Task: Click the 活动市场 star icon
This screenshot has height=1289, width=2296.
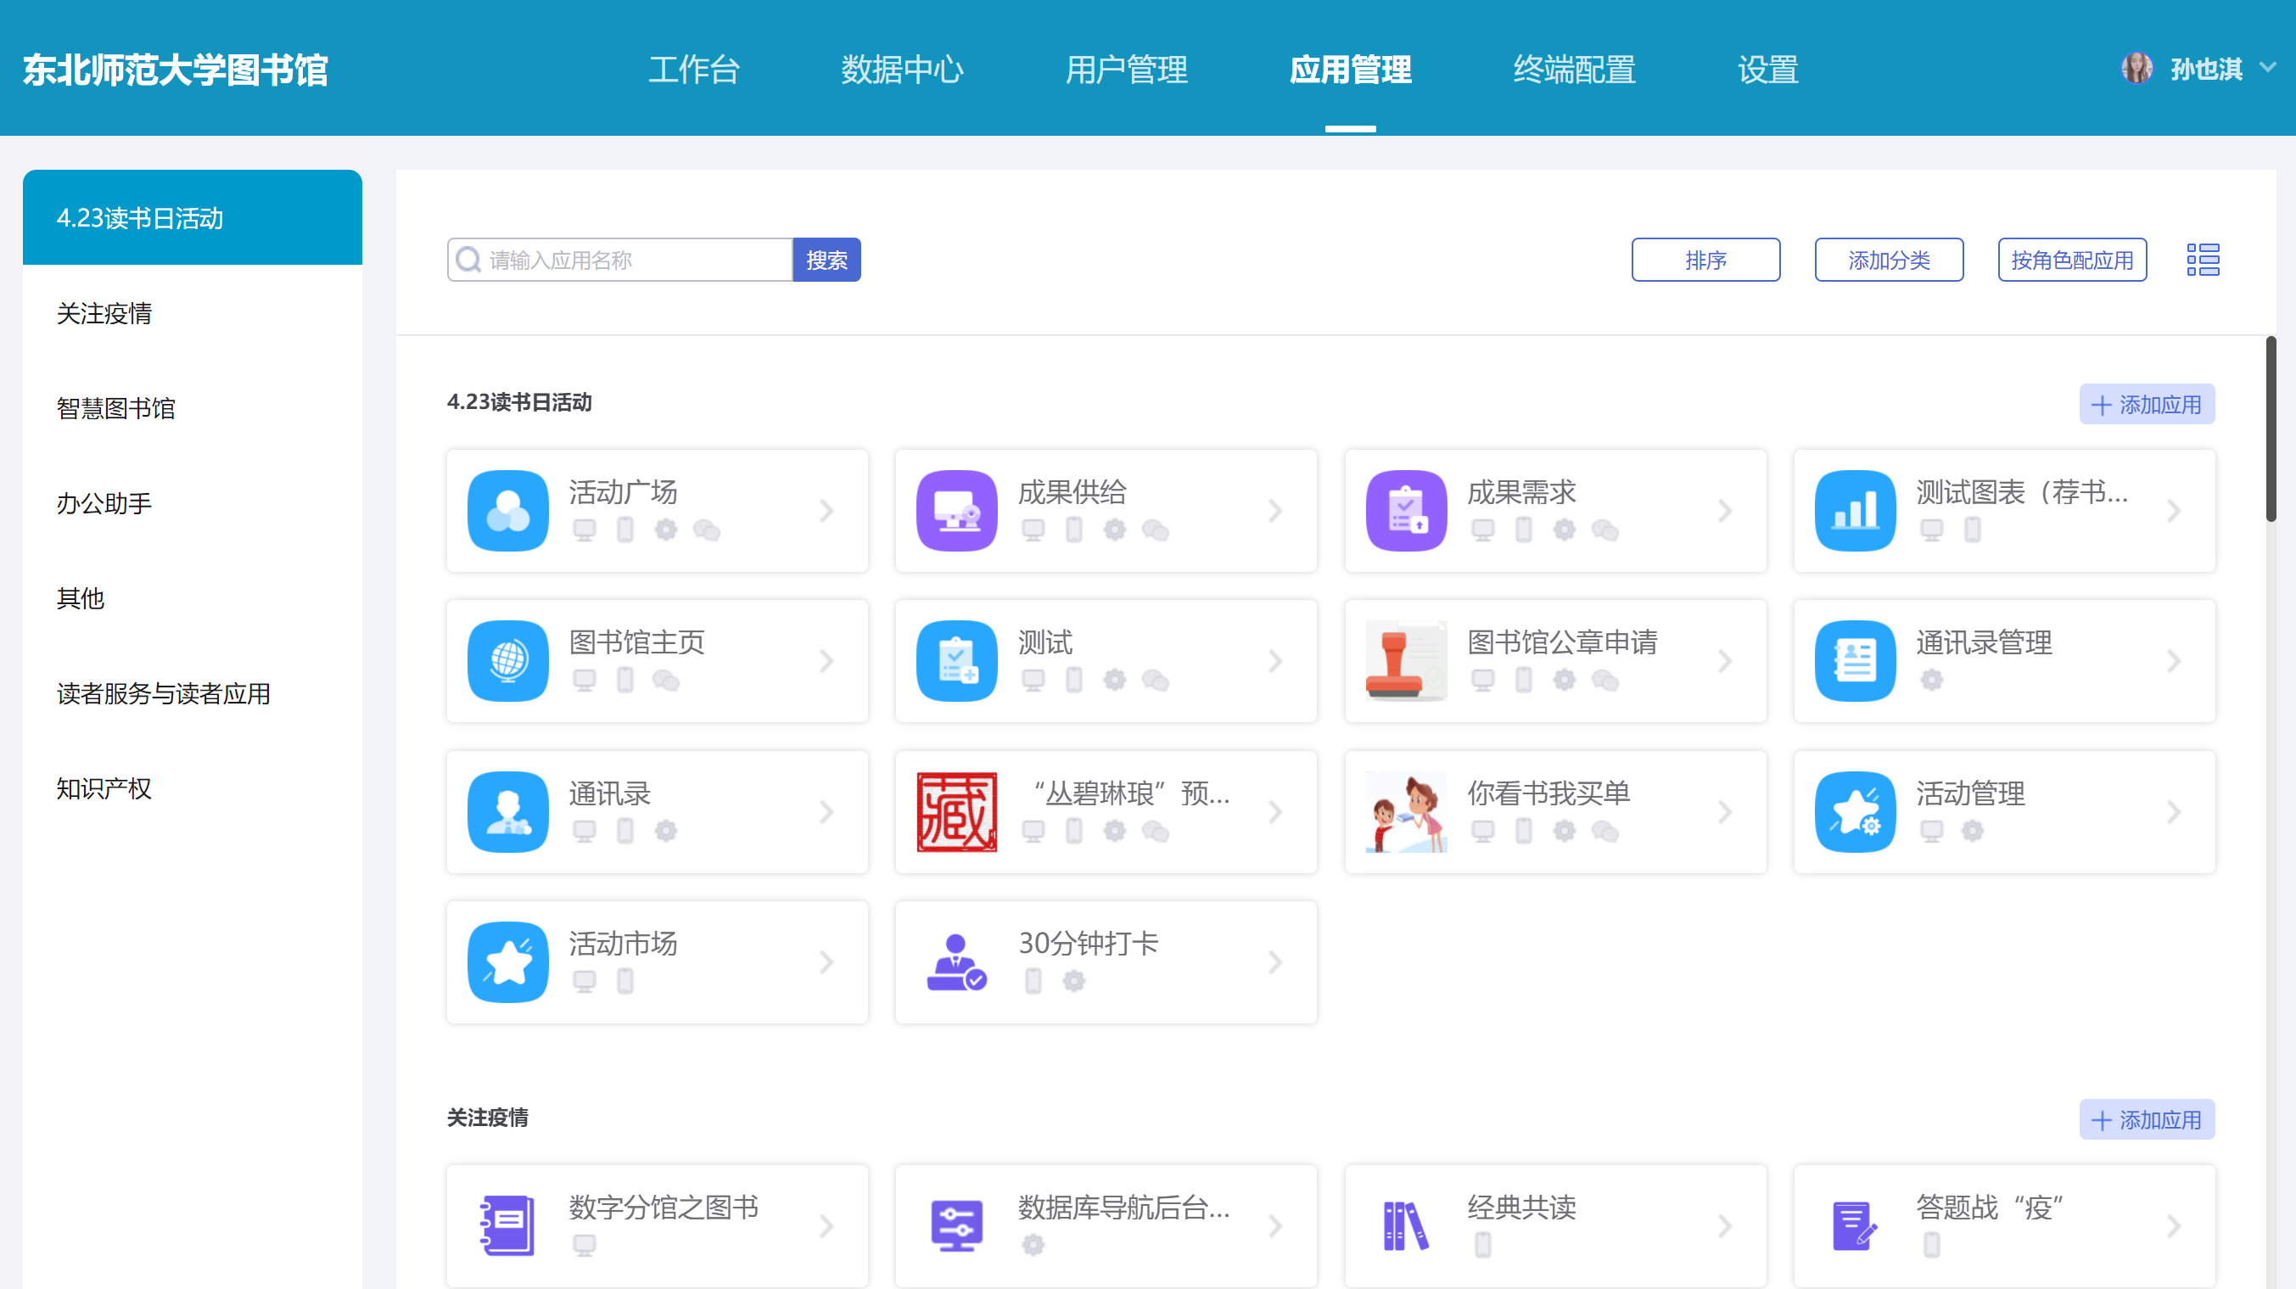Action: coord(507,961)
